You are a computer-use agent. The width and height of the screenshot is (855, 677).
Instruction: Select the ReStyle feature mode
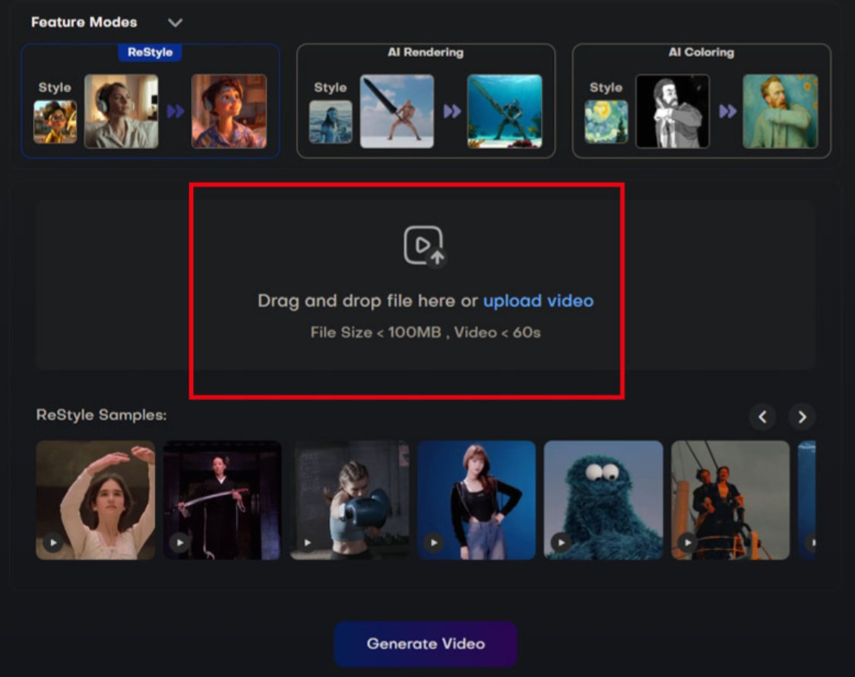tap(150, 101)
